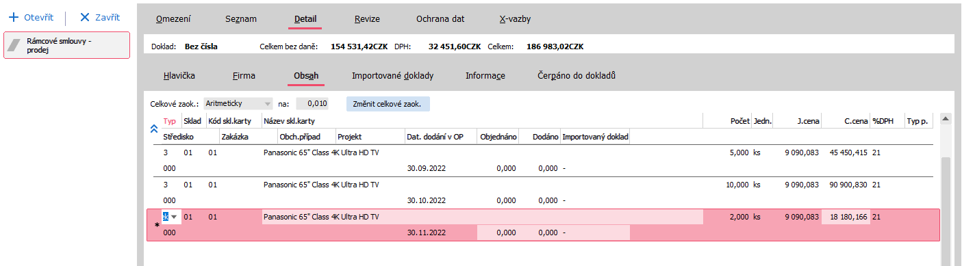Open the Importované doklady subtab

coord(393,76)
